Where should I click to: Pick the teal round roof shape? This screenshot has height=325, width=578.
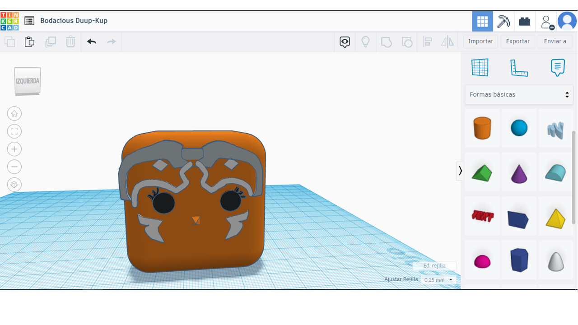(555, 172)
